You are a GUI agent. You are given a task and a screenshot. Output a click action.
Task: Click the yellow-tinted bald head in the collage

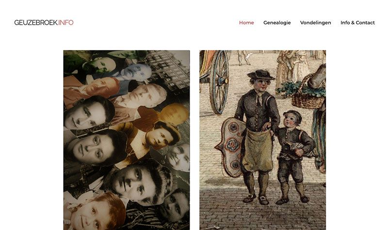[x=175, y=114]
